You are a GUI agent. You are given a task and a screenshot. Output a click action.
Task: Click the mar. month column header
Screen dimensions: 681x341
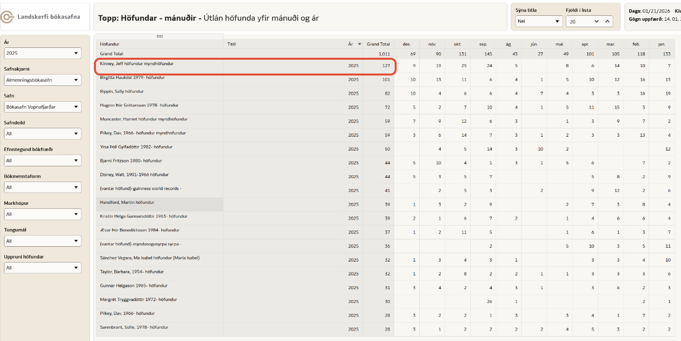(611, 44)
